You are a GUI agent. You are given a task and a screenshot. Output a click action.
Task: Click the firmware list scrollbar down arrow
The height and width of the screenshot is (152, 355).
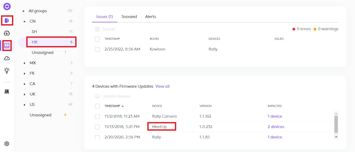point(336,137)
